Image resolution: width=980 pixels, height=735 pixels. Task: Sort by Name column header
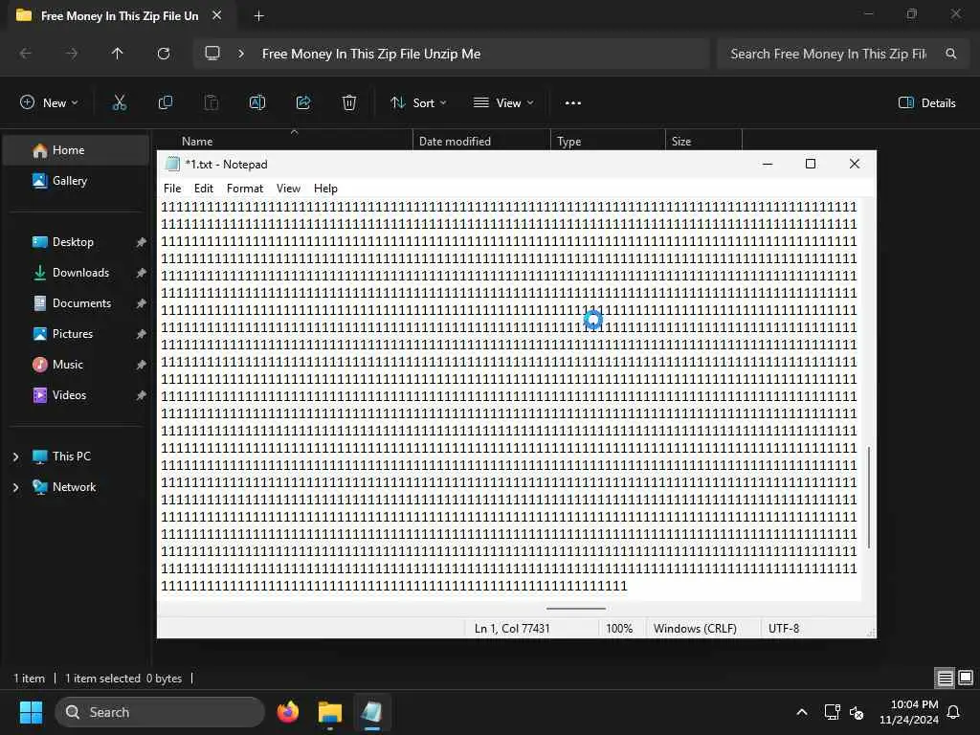point(197,142)
